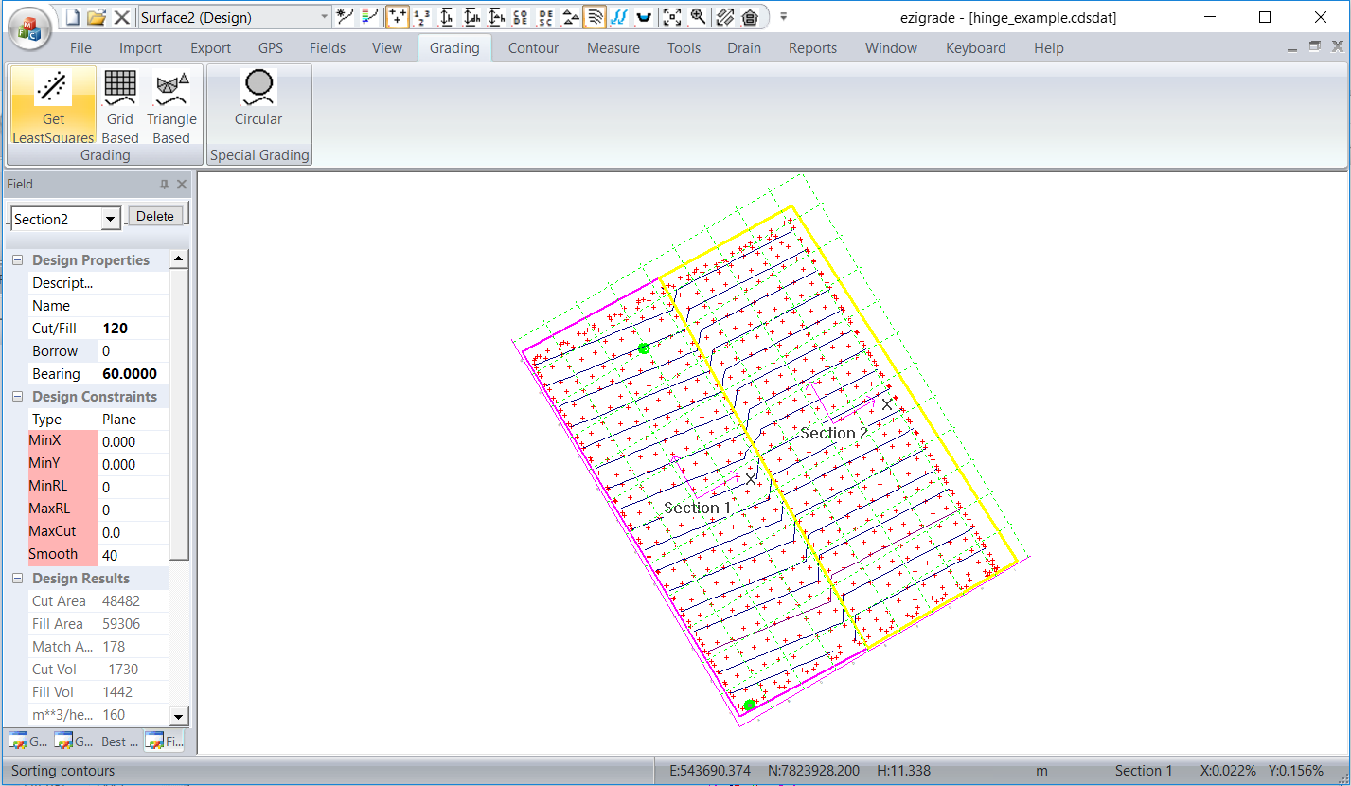Open the Section2 field dropdown
Viewport: 1351px width, 786px height.
[111, 220]
